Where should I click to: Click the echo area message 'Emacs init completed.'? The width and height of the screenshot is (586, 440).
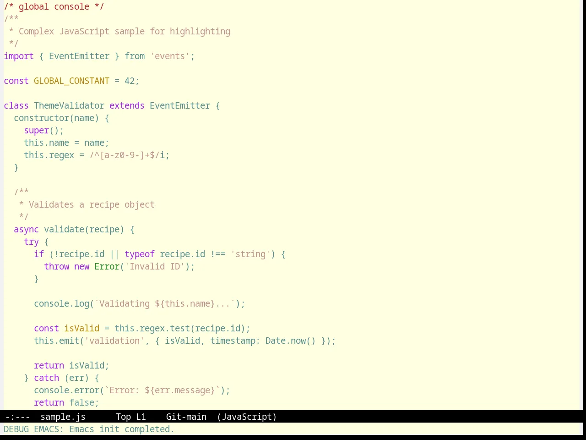tap(122, 429)
